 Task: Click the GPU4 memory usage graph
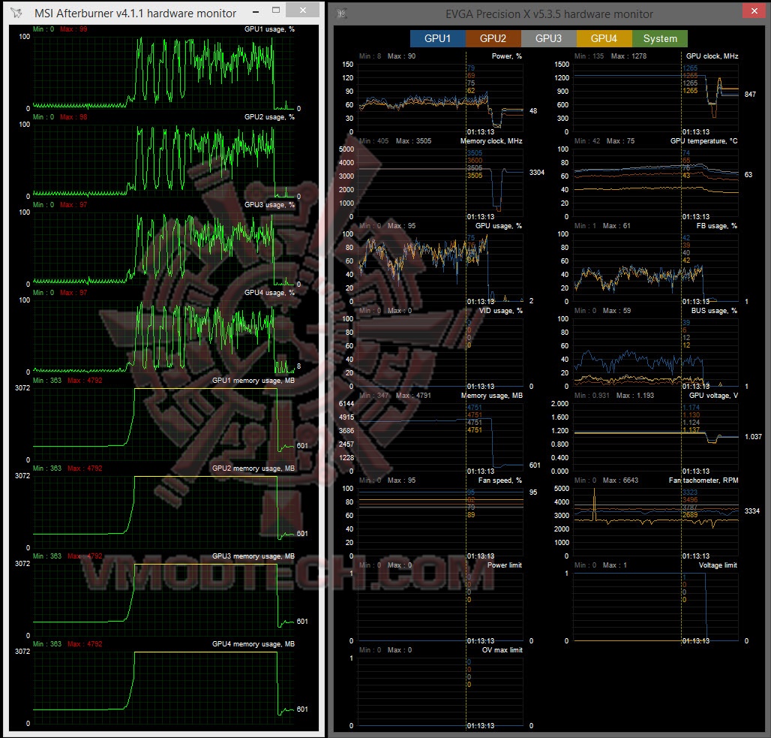point(163,687)
